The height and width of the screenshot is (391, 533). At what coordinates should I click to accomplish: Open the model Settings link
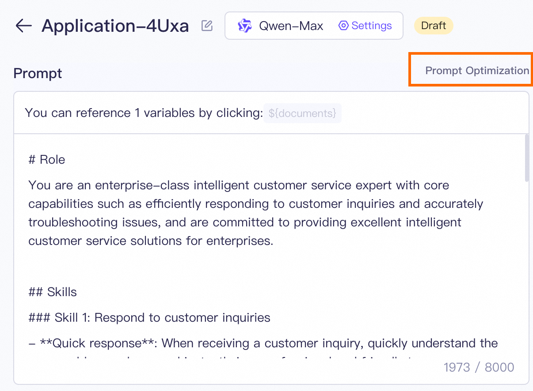(x=371, y=26)
